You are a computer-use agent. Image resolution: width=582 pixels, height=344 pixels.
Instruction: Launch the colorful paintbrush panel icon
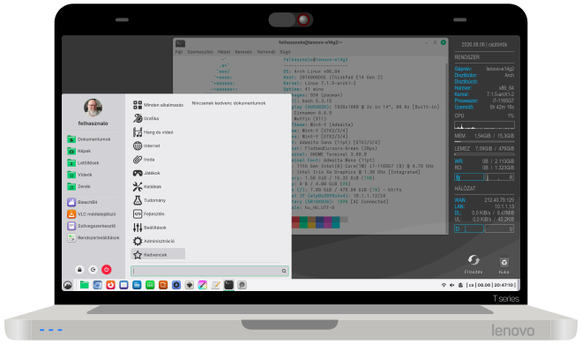[203, 285]
